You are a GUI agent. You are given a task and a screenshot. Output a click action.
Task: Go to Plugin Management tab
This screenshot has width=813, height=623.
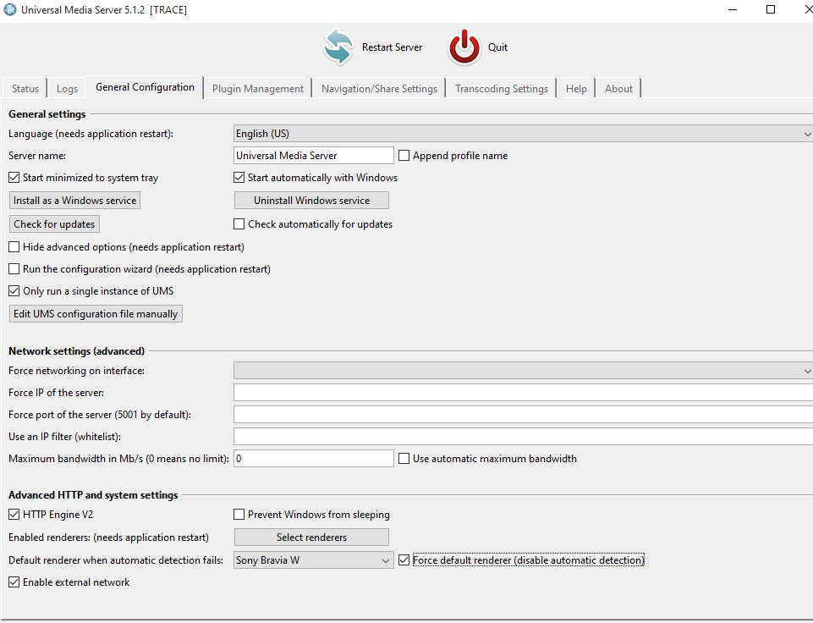pos(258,89)
